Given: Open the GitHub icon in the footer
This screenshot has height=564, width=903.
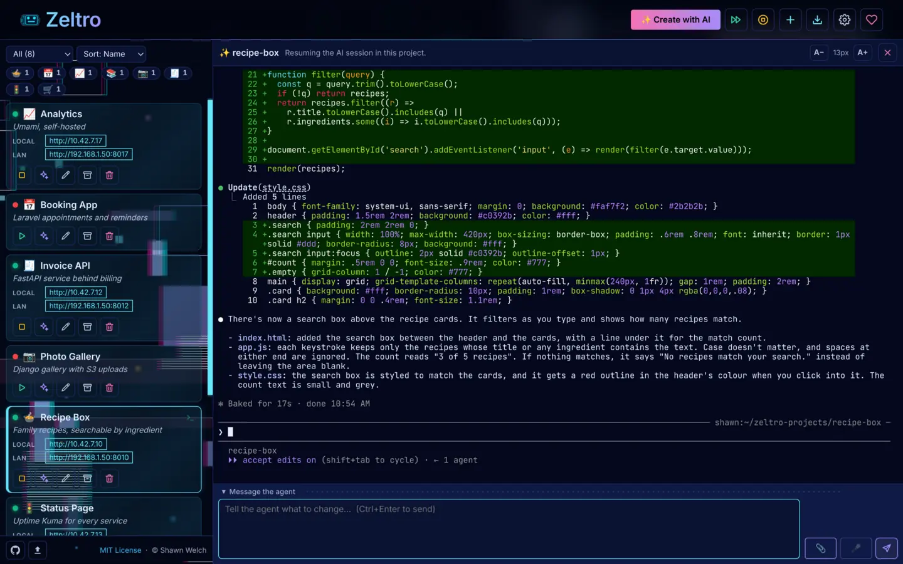Looking at the screenshot, I should tap(16, 550).
